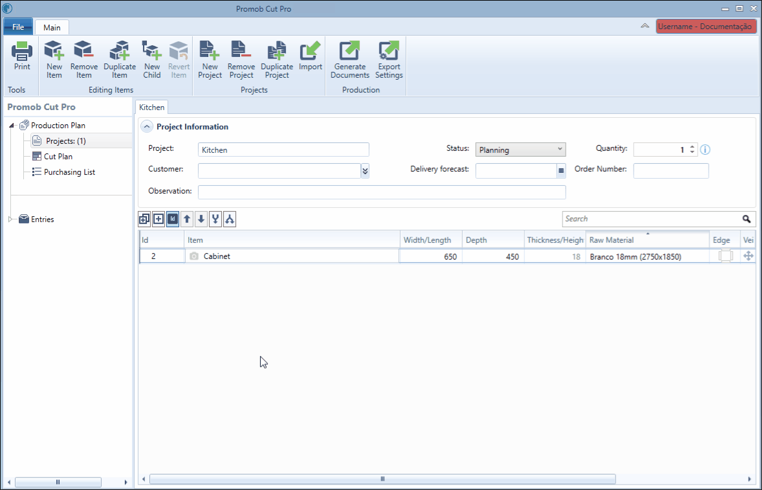Duplicate the selected item
The width and height of the screenshot is (762, 490).
(120, 60)
